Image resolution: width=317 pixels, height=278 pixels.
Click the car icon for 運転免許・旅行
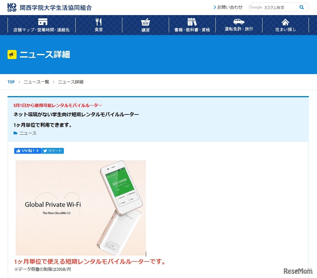point(239,22)
